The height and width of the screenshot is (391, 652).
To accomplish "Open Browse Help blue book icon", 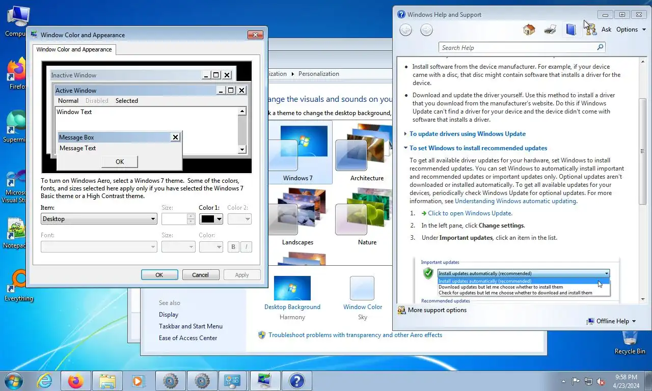I will point(570,30).
